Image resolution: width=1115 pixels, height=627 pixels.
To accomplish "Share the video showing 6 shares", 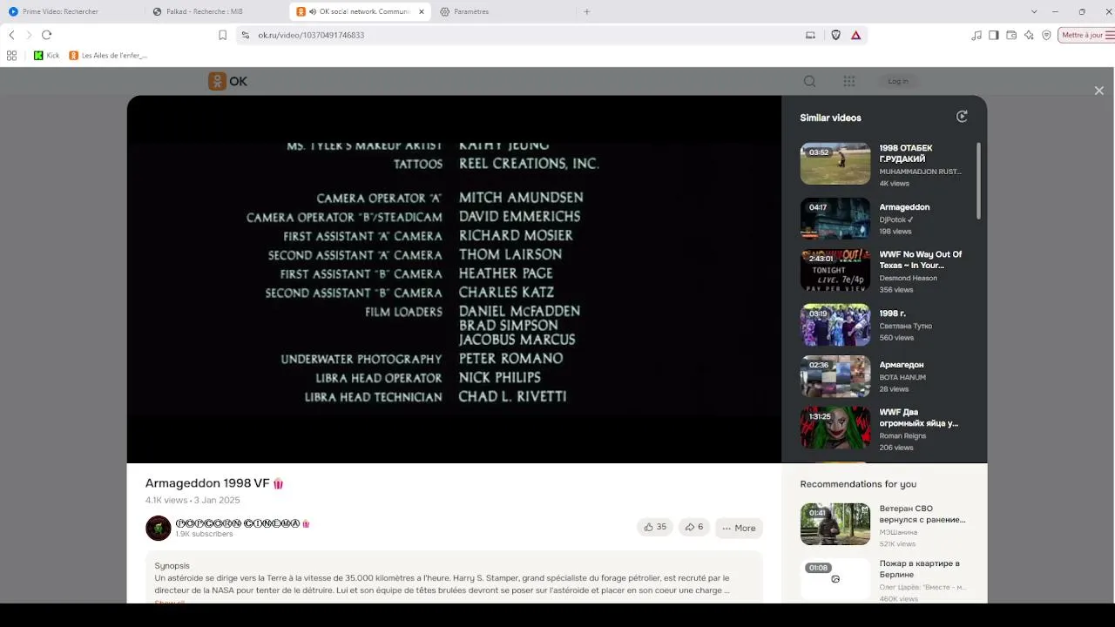I will tap(694, 527).
